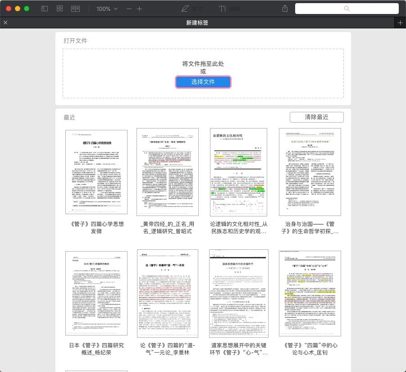Select the 新建标签 tab
This screenshot has height=372, width=406.
pos(197,23)
